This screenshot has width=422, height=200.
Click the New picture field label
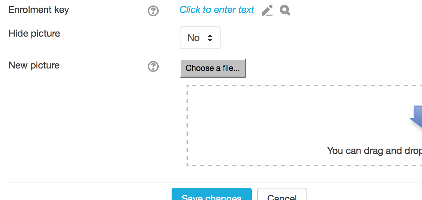34,65
